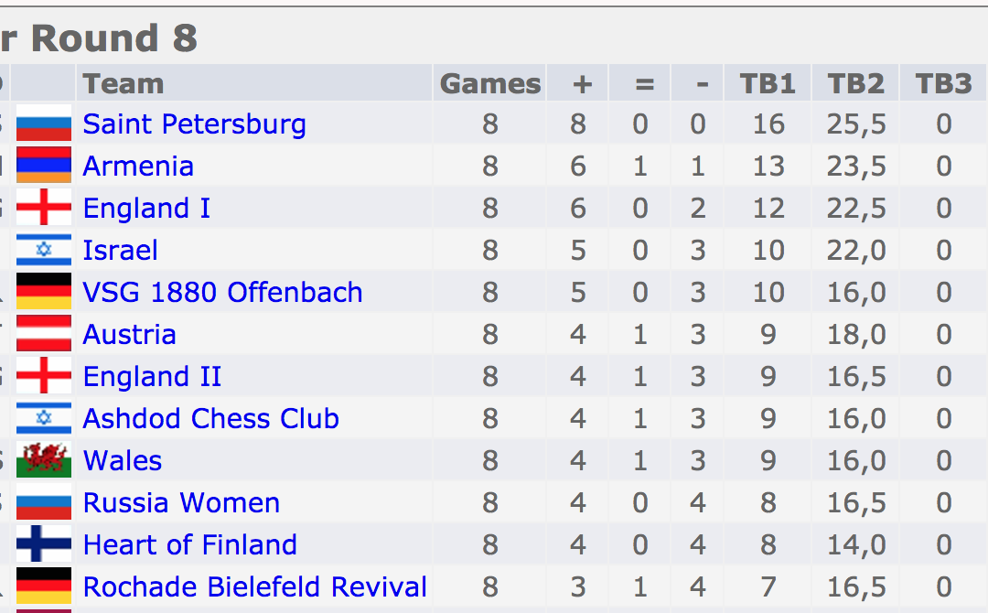Open the Russia Women team link
The image size is (988, 613).
181,502
